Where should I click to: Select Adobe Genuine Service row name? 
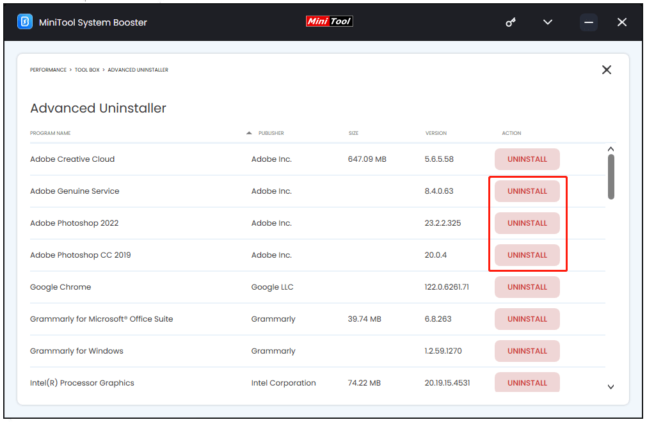pyautogui.click(x=75, y=191)
